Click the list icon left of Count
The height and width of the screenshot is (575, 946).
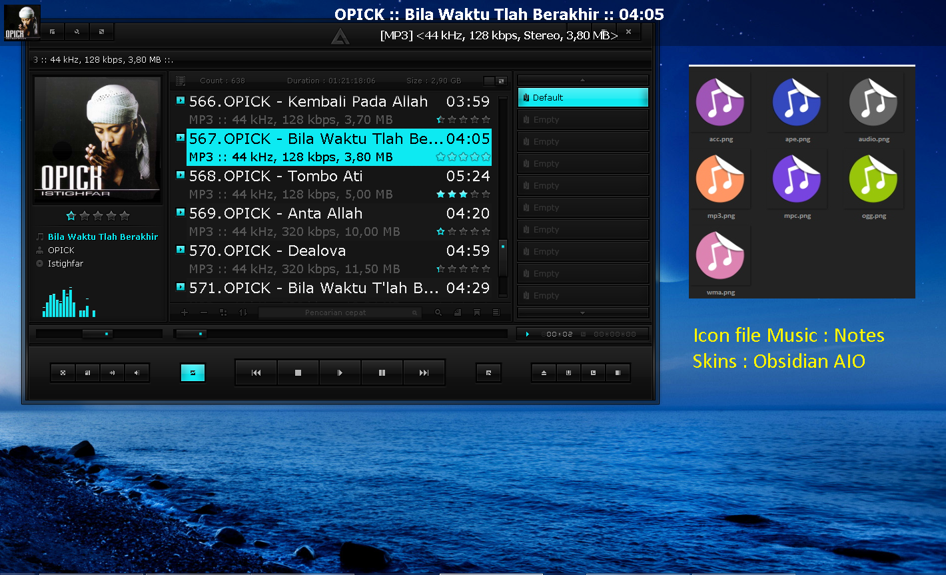coord(181,81)
